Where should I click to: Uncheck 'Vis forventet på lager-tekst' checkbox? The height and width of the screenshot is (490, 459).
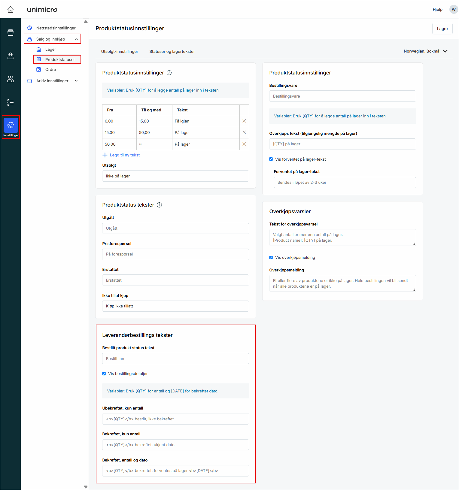[271, 159]
